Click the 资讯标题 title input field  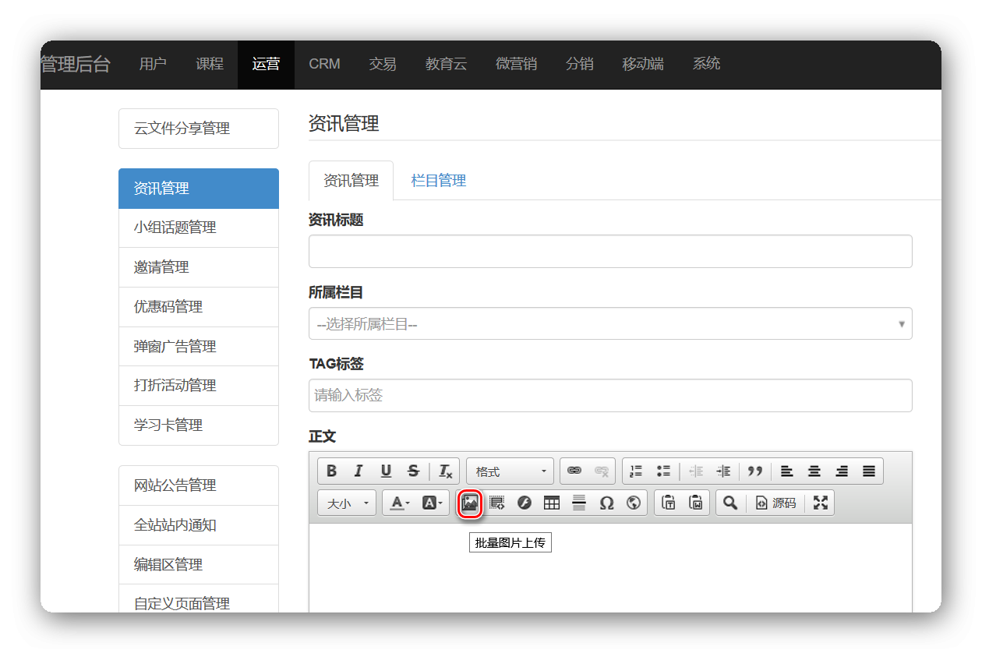pyautogui.click(x=609, y=251)
